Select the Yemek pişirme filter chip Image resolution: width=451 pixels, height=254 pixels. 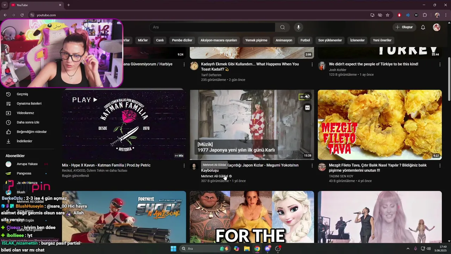(256, 40)
